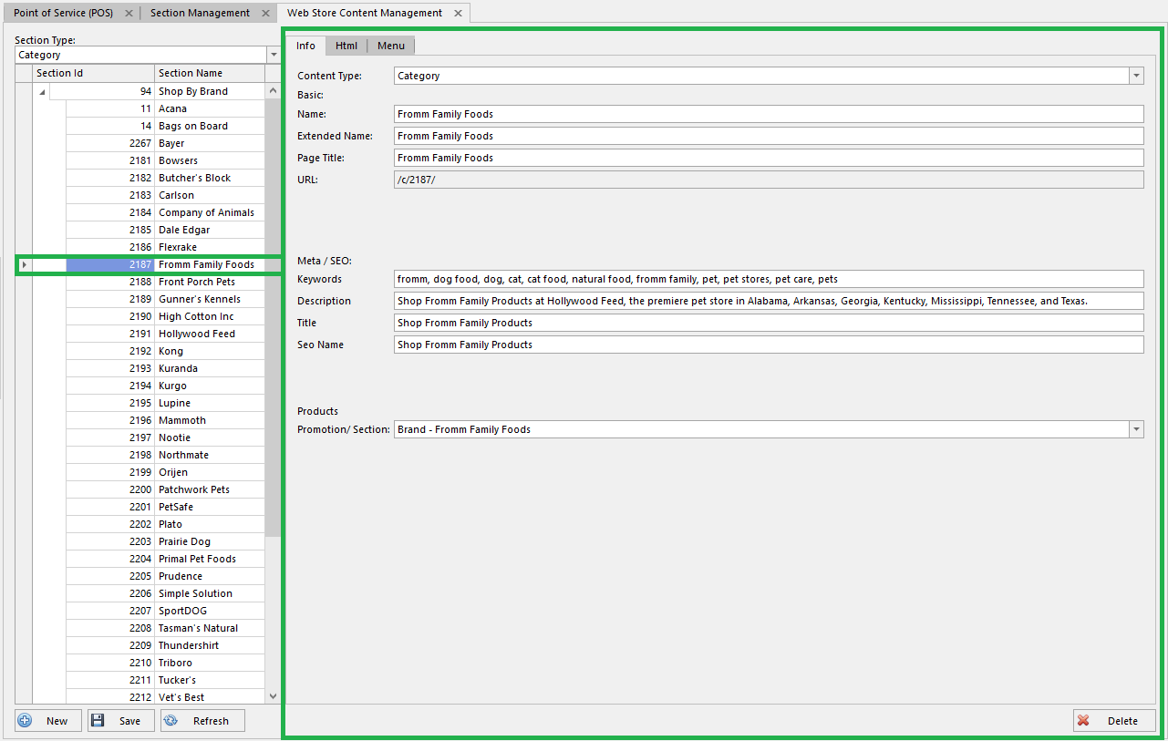Close the Section Management tab

tap(265, 13)
